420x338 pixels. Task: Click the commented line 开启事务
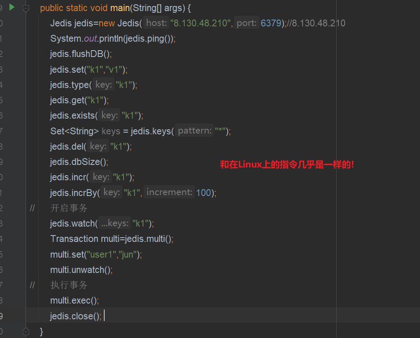pyautogui.click(x=69, y=208)
